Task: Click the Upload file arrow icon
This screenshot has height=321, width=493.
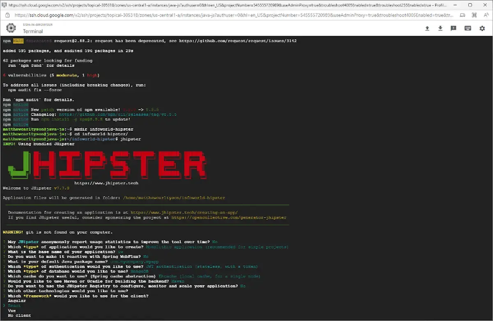Action: click(x=427, y=28)
